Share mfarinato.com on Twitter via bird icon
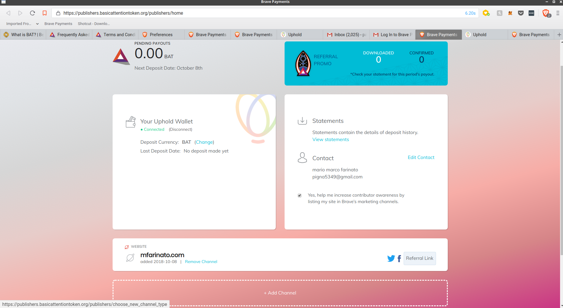 coord(391,258)
